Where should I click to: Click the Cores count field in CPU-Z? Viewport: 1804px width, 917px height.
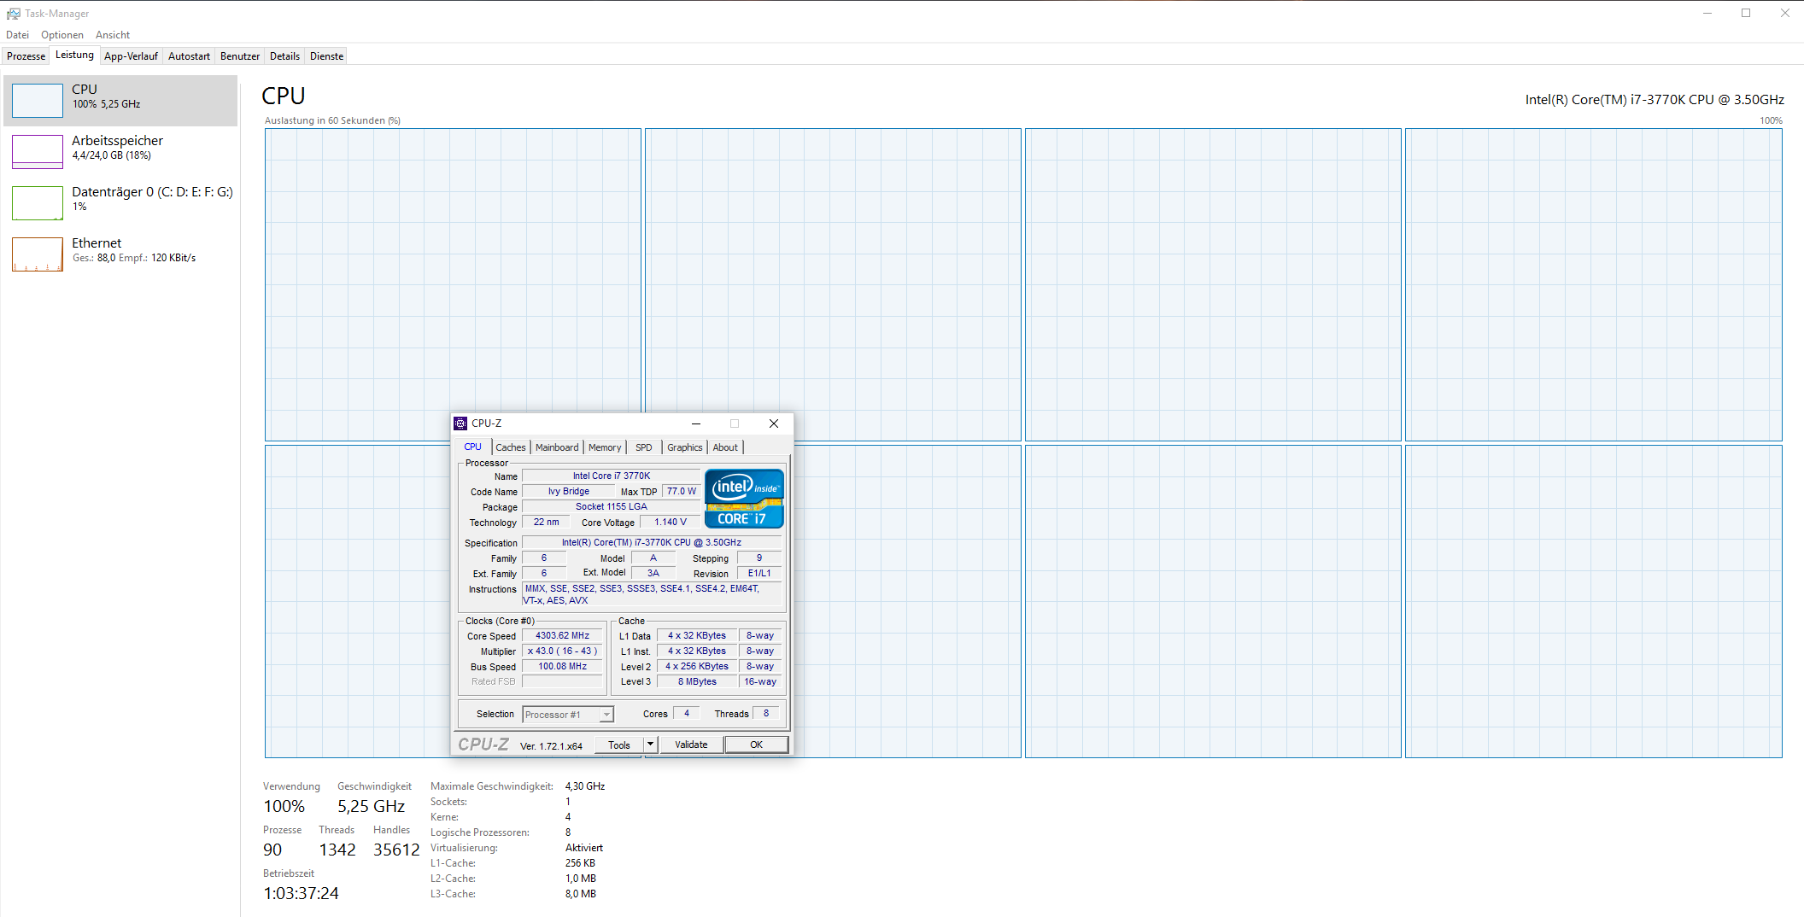point(687,714)
